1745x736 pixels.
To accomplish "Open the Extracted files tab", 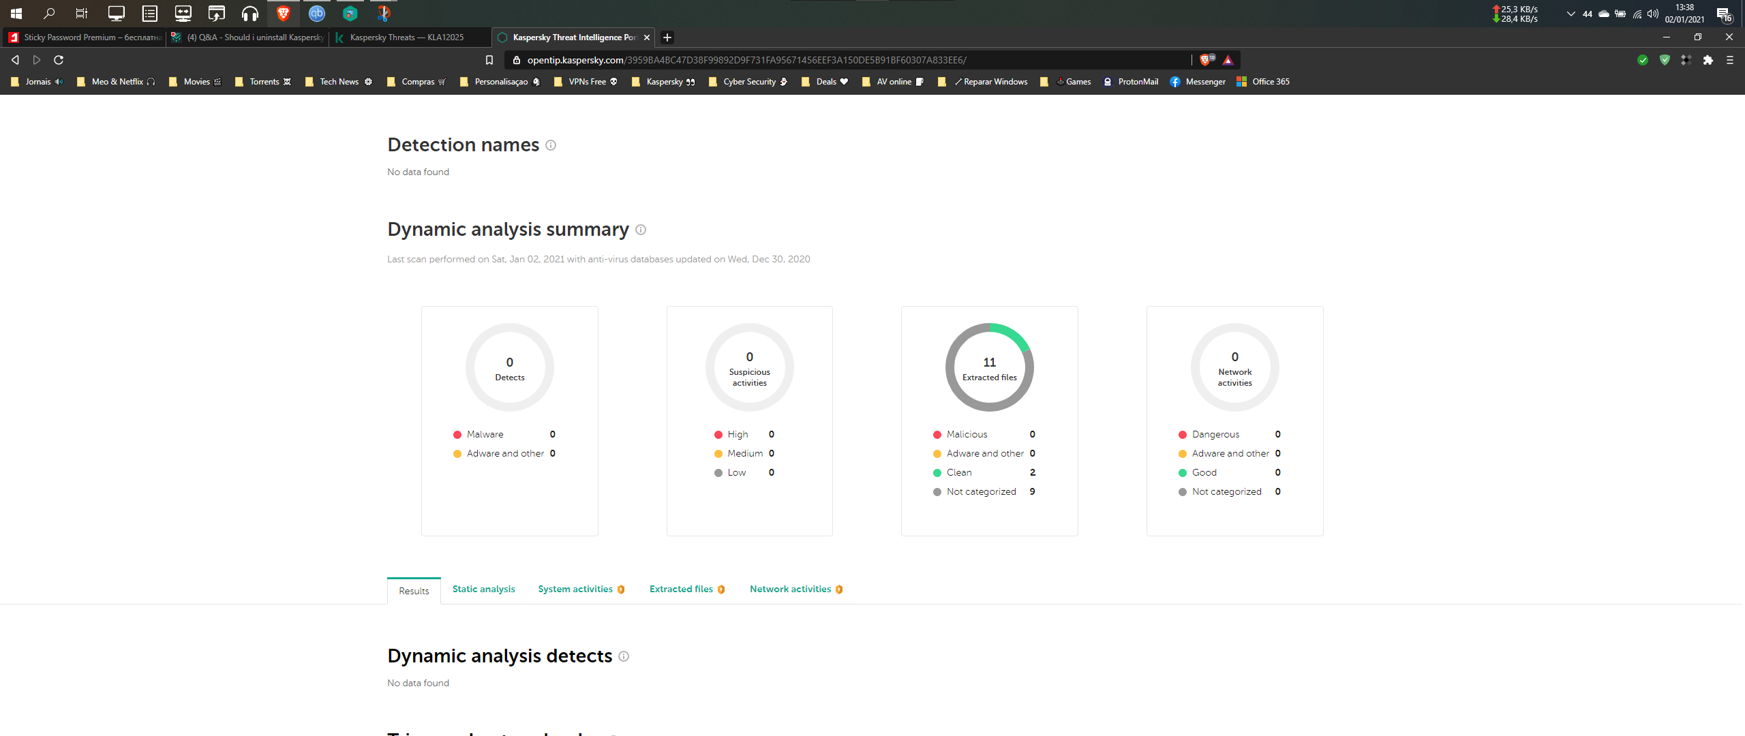I will pos(681,589).
